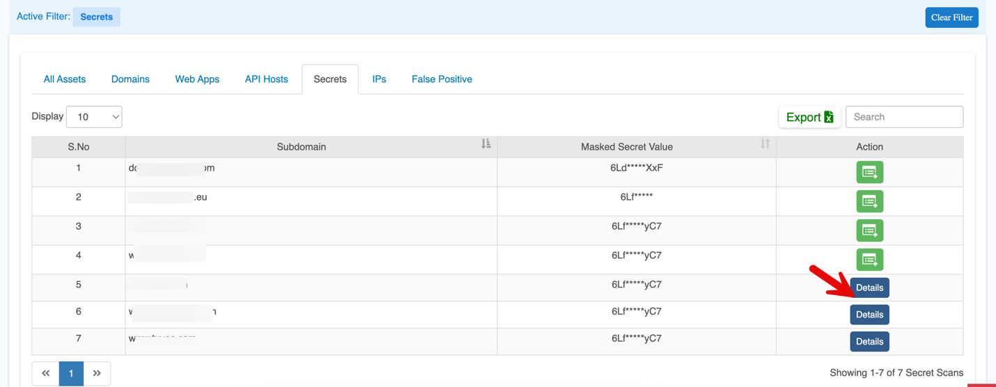The height and width of the screenshot is (387, 996).
Task: Focus the Search input field
Action: click(x=904, y=117)
